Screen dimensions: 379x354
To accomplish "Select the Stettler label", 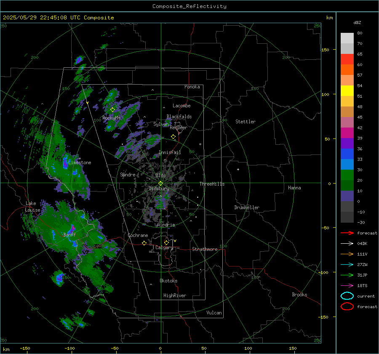I will [x=246, y=122].
